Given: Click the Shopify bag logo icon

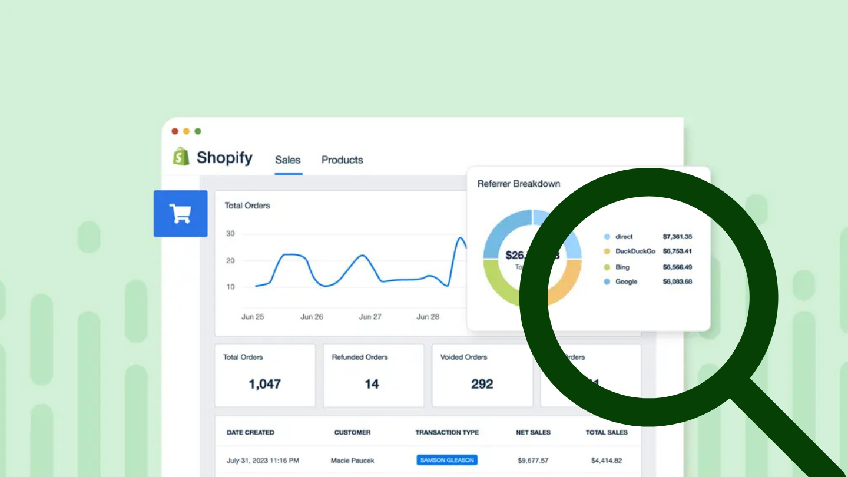Looking at the screenshot, I should click(181, 157).
